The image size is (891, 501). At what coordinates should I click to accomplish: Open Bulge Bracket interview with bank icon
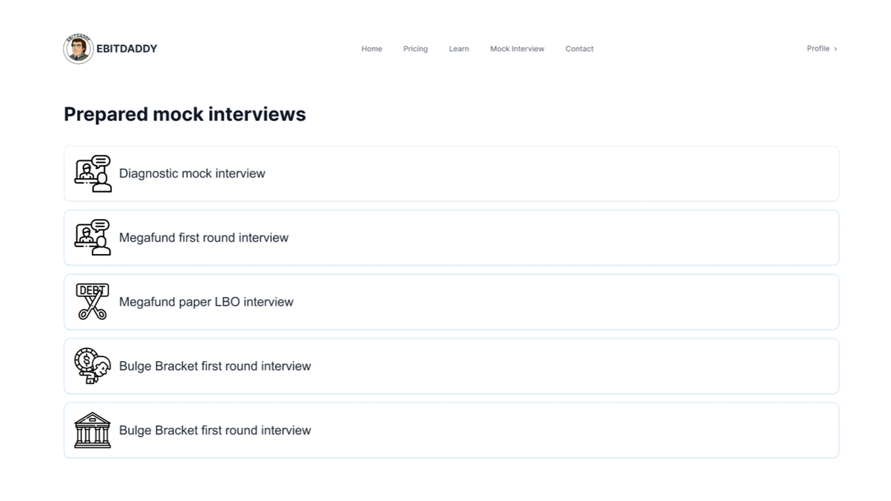coord(451,430)
